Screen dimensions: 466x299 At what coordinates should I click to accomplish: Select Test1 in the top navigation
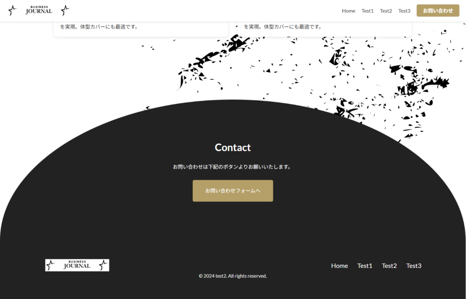tap(368, 11)
